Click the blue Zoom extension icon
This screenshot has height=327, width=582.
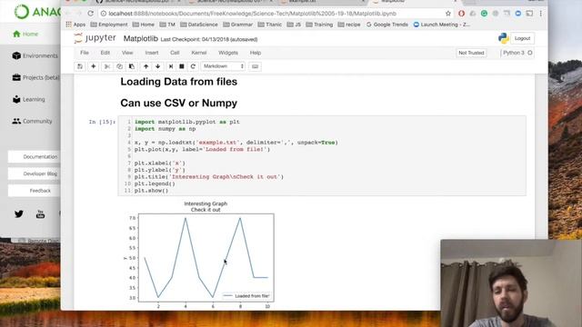pyautogui.click(x=517, y=14)
